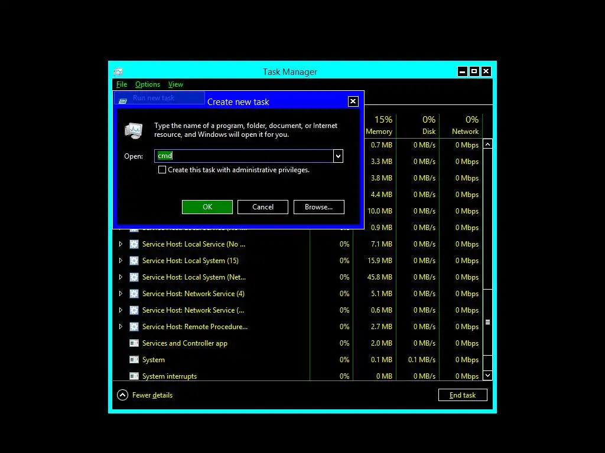Click the Run new task menu icon

coord(123,101)
